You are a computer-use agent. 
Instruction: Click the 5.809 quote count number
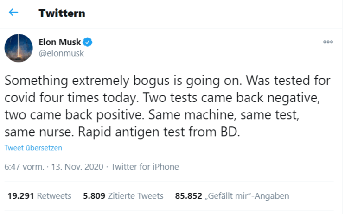pos(95,196)
